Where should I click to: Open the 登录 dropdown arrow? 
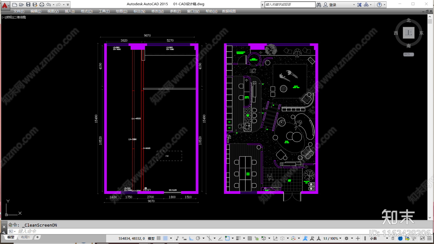tap(354, 5)
